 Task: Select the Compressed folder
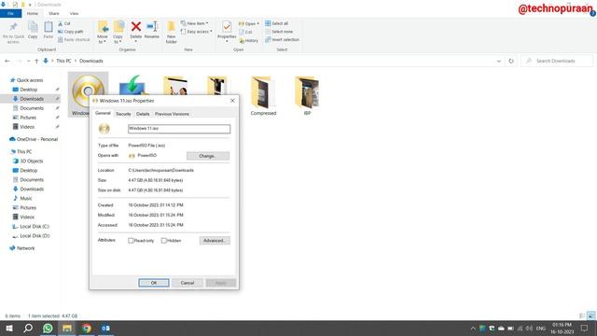coord(263,96)
